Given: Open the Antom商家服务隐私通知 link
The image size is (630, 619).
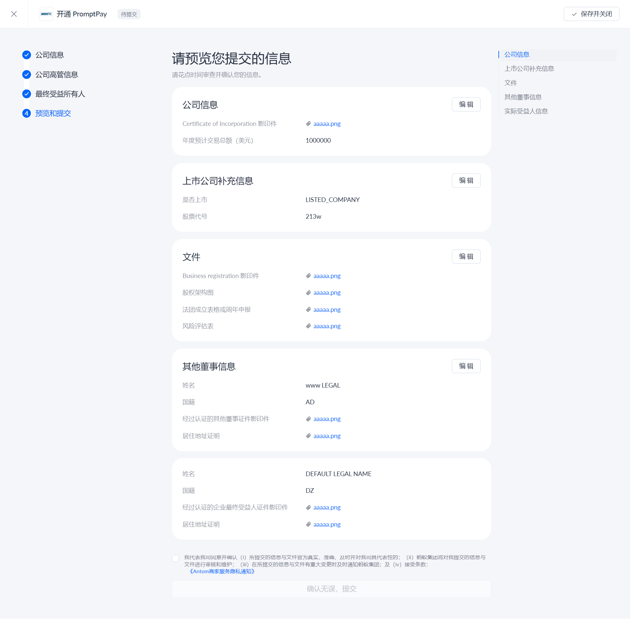Looking at the screenshot, I should 222,571.
